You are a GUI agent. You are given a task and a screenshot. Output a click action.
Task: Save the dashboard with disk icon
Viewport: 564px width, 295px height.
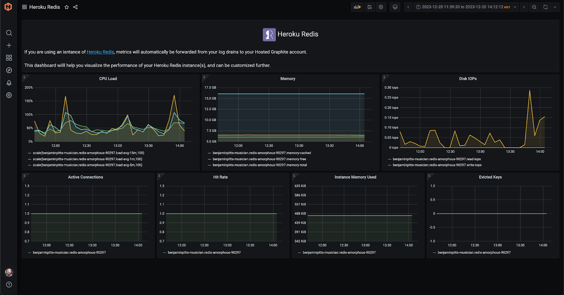pos(369,7)
